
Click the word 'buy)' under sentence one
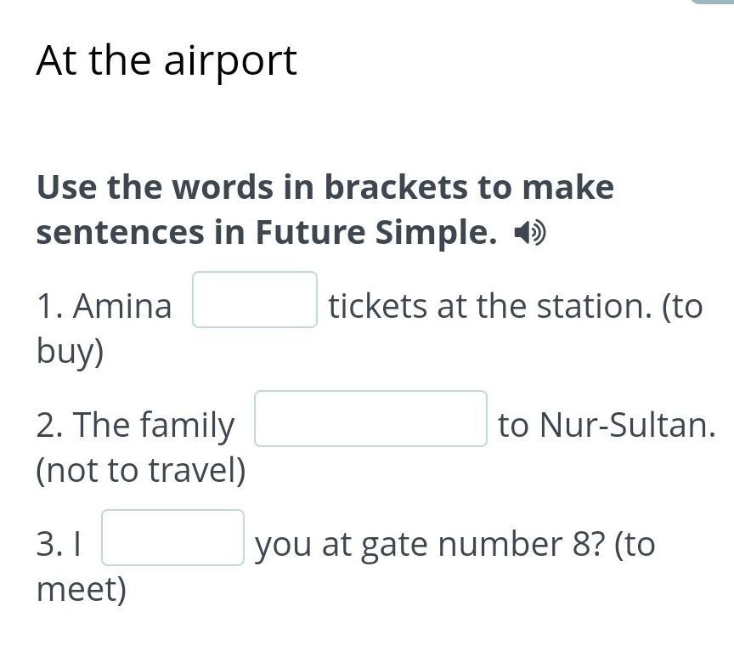click(x=70, y=351)
